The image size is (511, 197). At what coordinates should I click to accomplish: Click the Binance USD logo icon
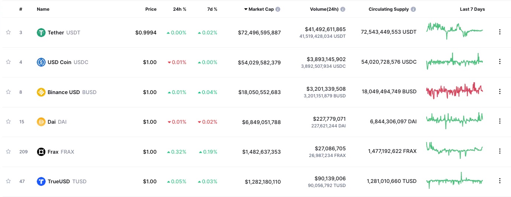coord(41,92)
